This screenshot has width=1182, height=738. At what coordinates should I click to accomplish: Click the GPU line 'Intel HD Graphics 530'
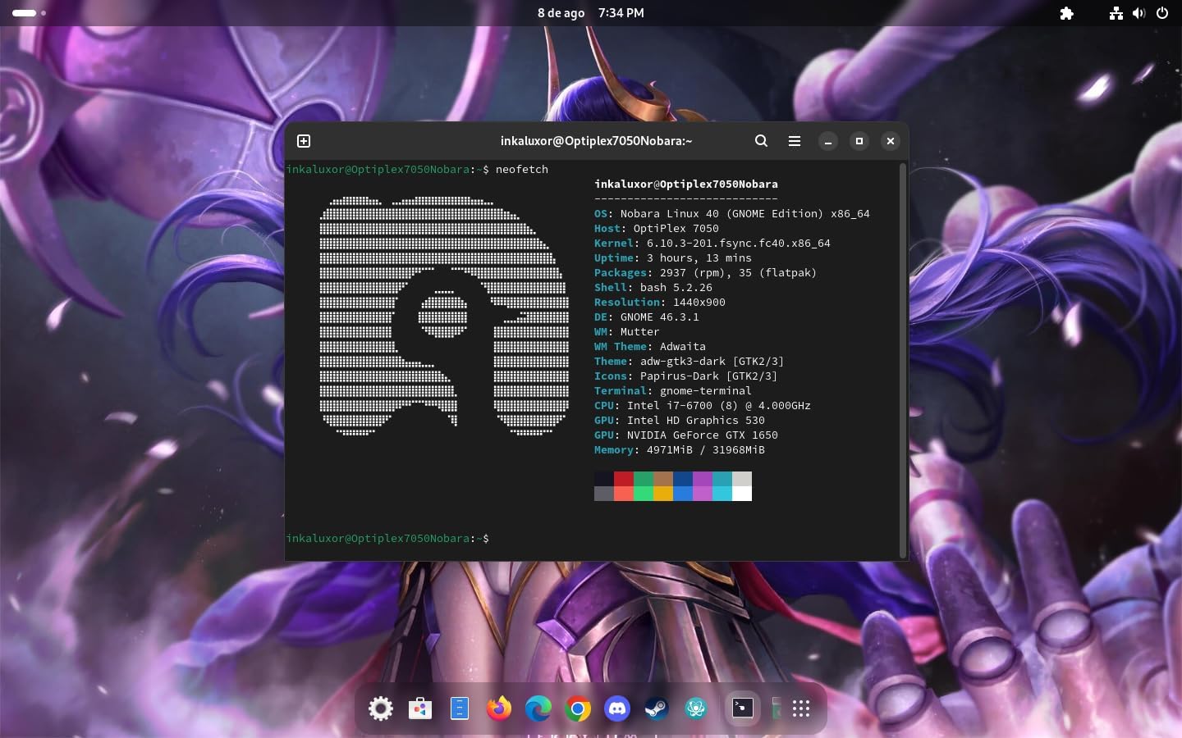coord(680,420)
